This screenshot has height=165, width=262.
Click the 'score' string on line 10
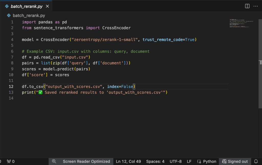(x=37, y=75)
